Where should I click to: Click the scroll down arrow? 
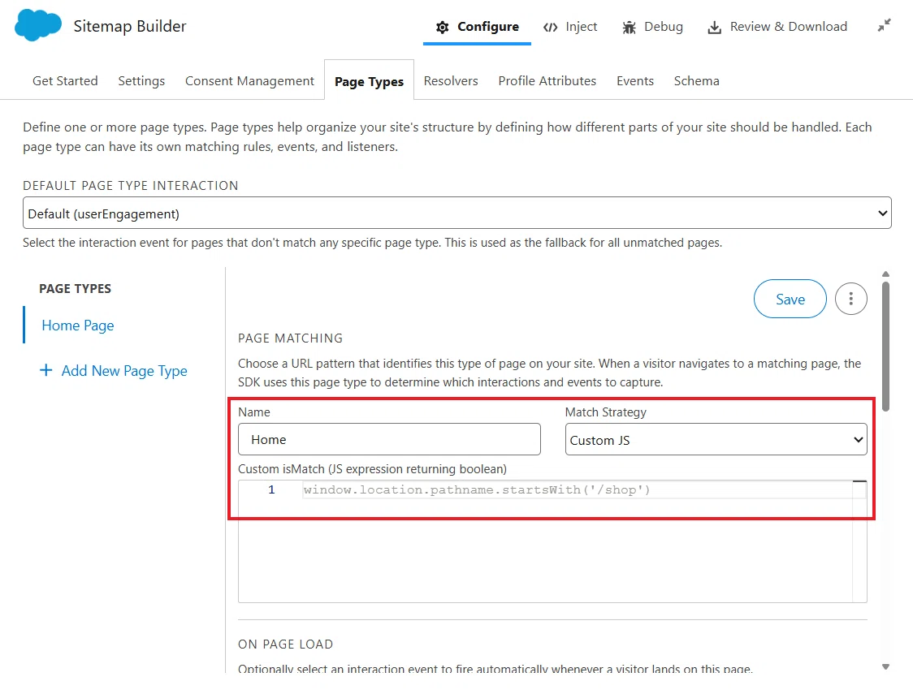885,666
